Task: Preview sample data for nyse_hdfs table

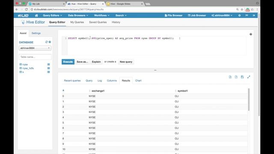Action: coord(48,68)
